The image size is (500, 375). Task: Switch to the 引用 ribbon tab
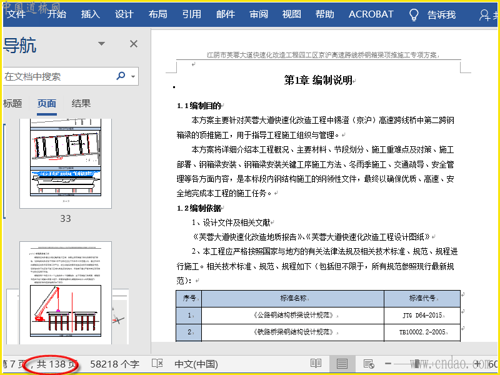point(192,14)
